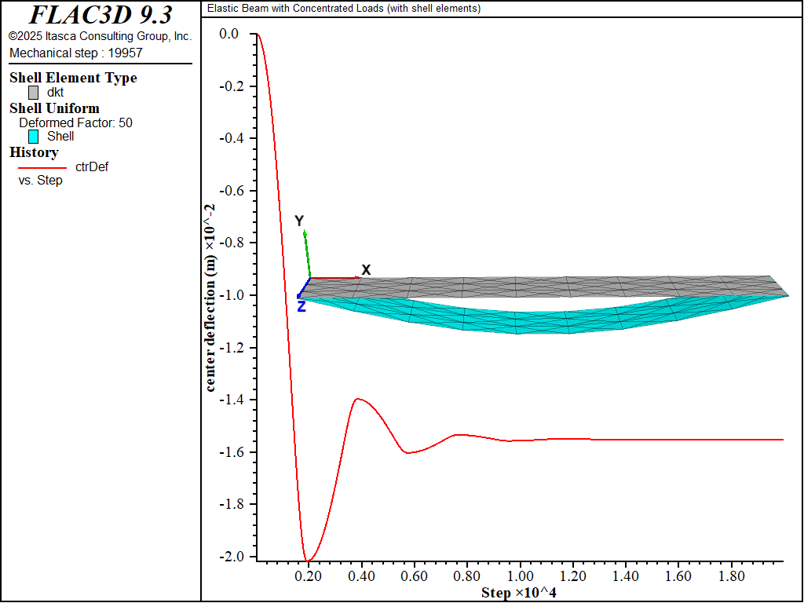
Task: Click the red ctrDef legend line sample
Action: [42, 166]
